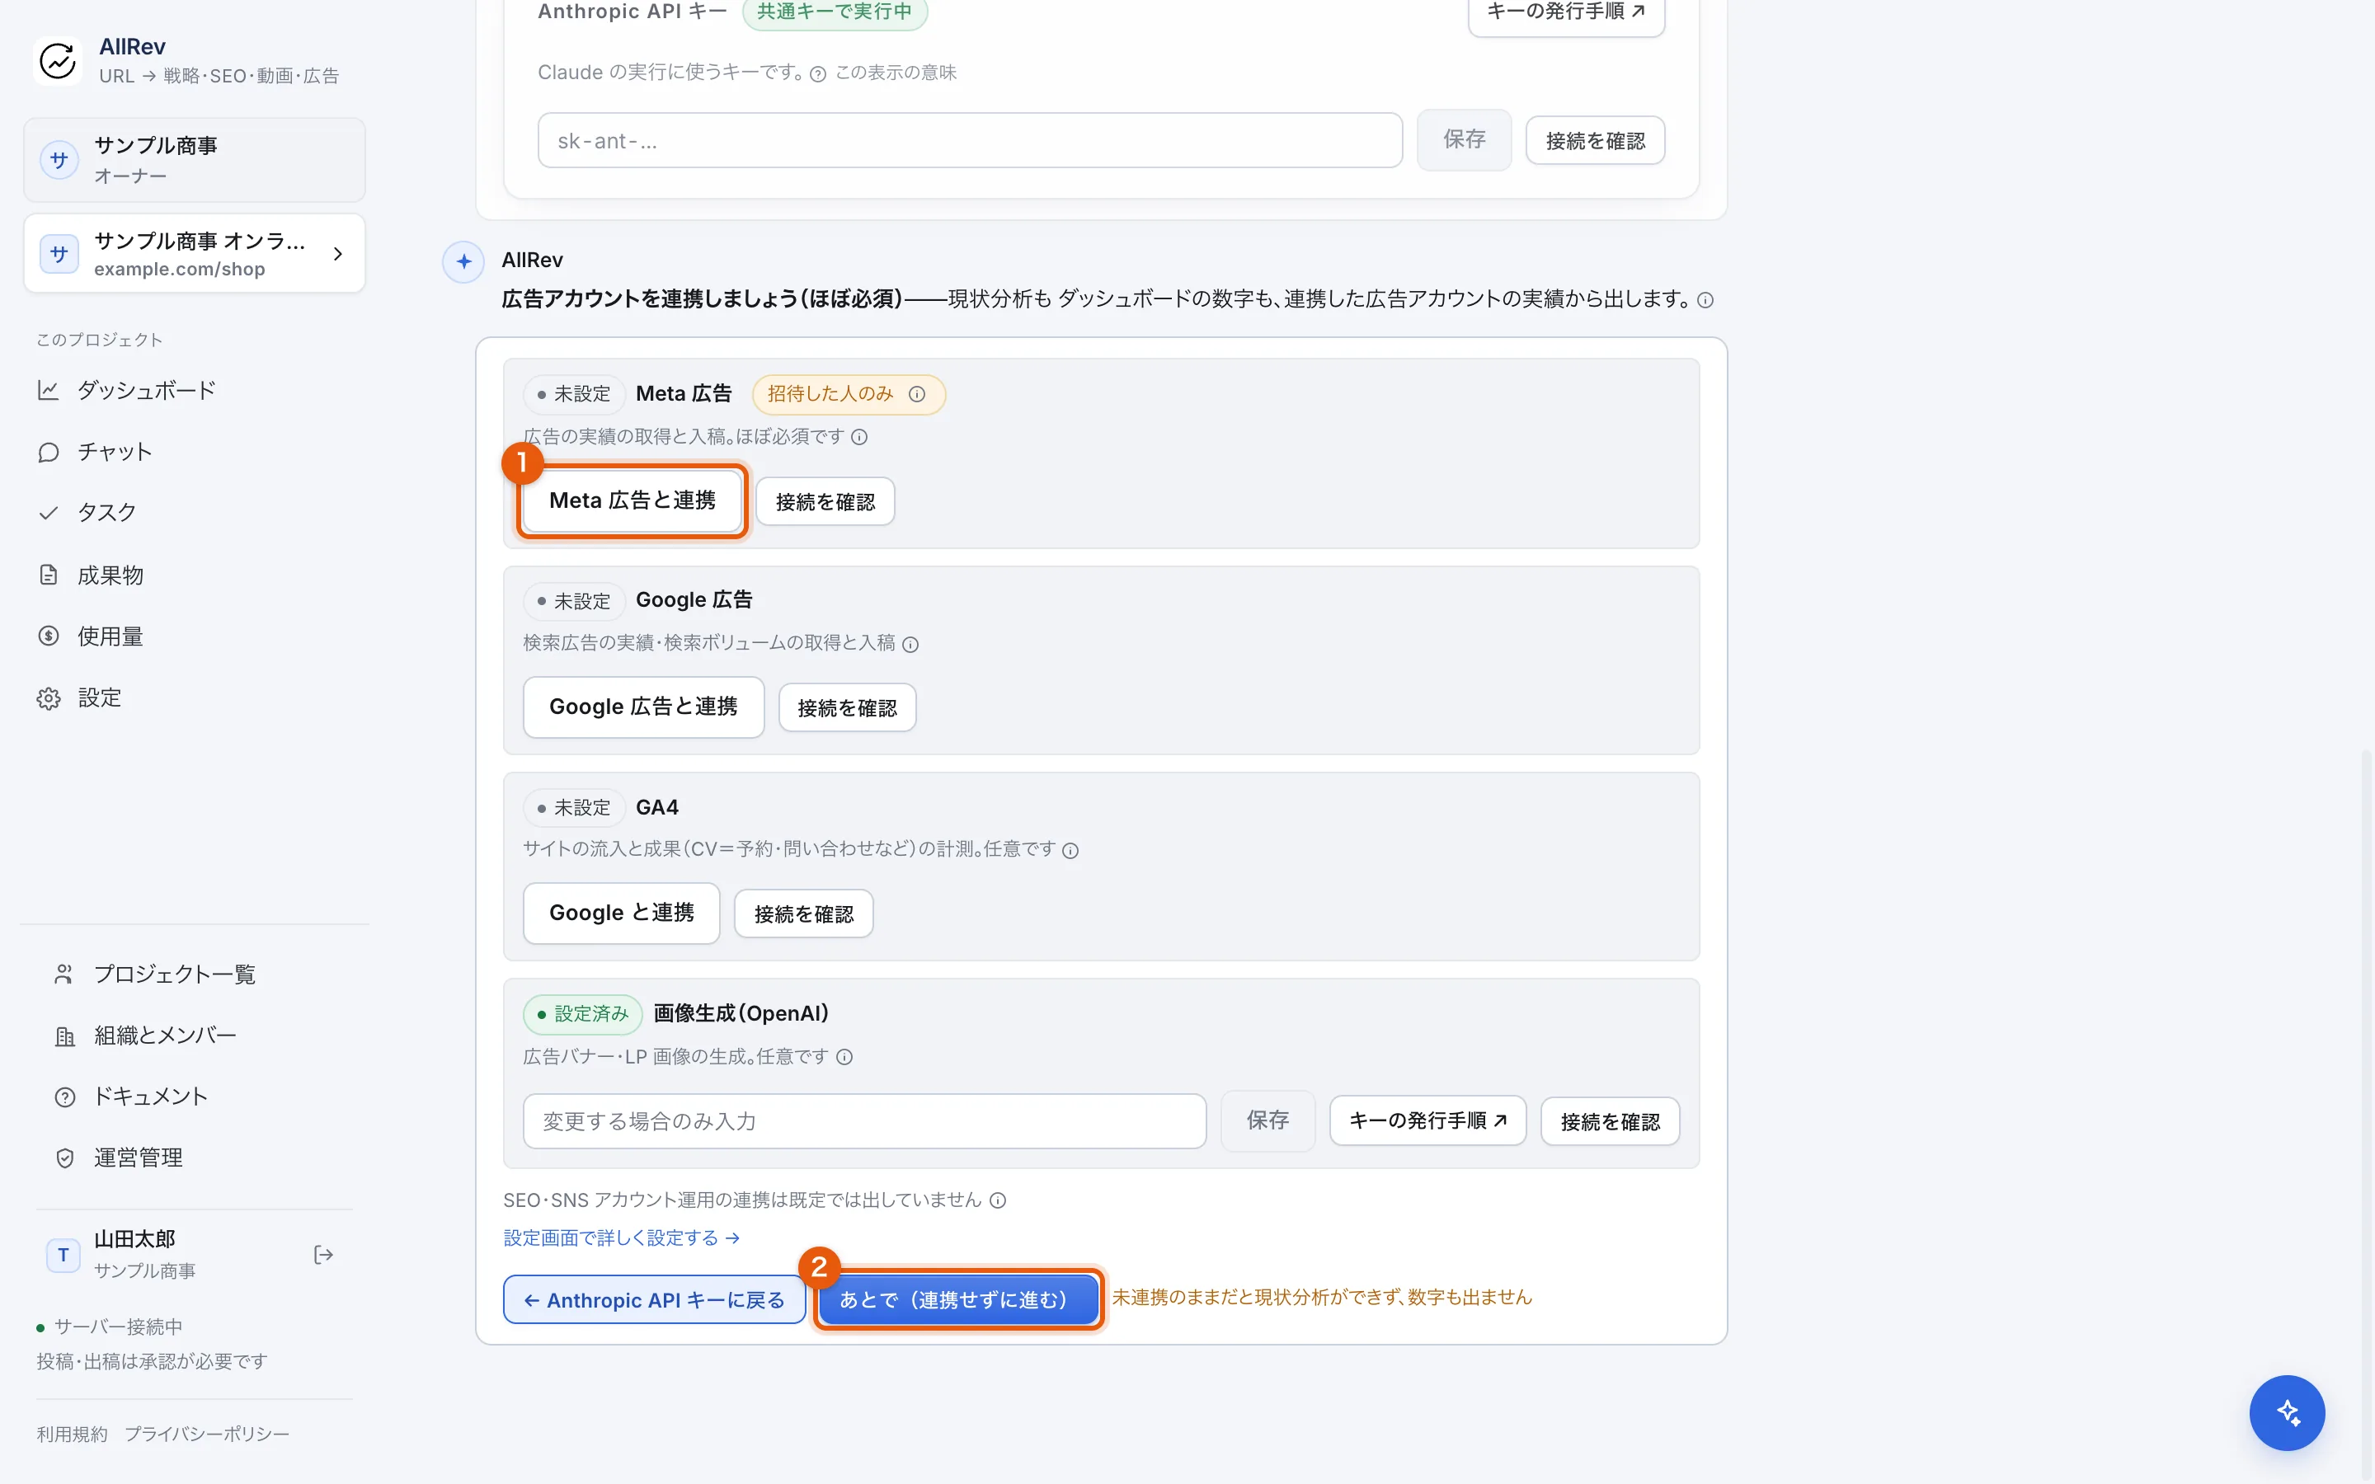Open 運営管理 page
Screen dimensions: 2375x1484
[195, 1158]
